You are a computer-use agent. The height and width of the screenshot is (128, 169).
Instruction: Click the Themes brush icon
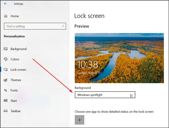click(6, 80)
